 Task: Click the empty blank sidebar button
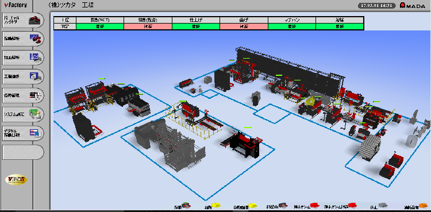pyautogui.click(x=22, y=152)
